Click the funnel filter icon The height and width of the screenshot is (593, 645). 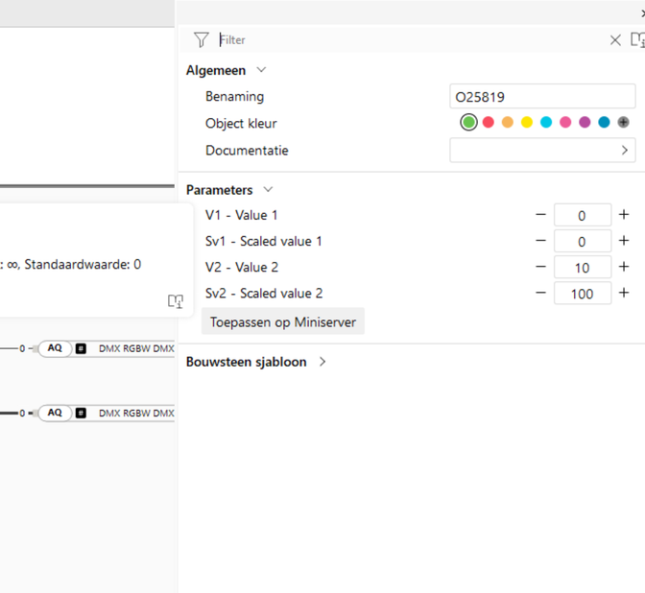pos(201,39)
